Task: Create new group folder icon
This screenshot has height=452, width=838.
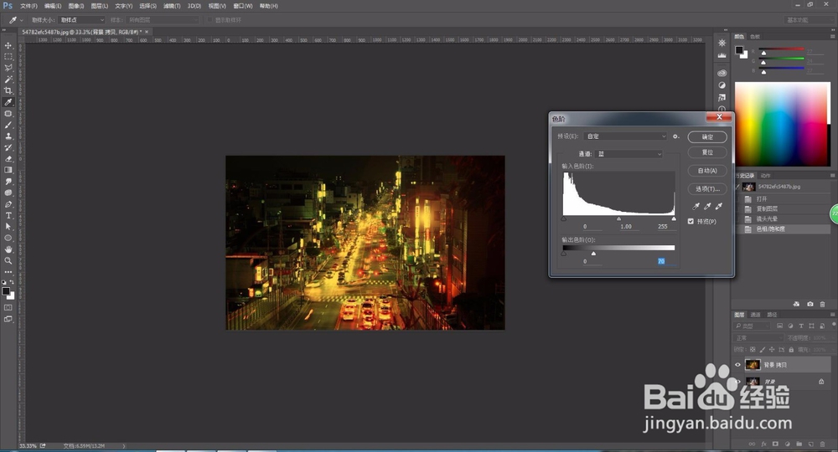Action: tap(799, 444)
